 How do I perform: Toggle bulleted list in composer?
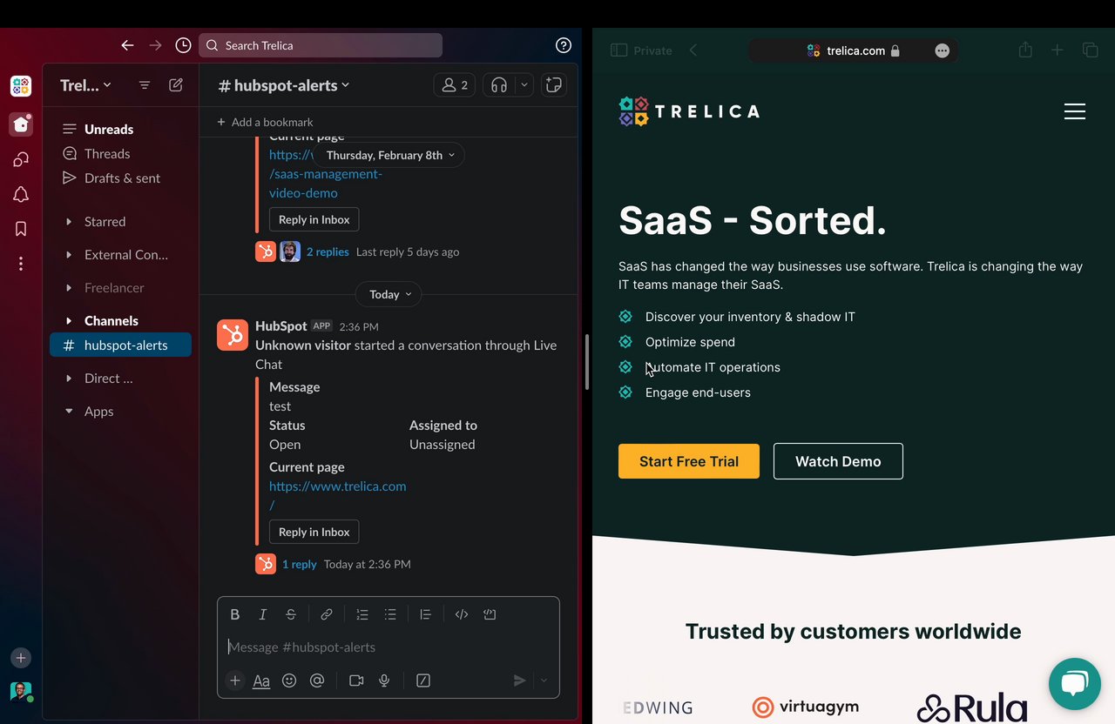pyautogui.click(x=390, y=614)
